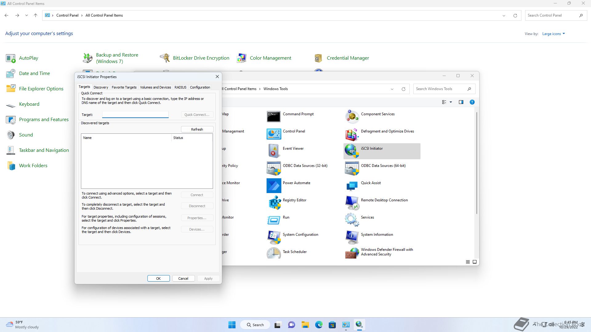Select ODBC Data Sources (64-bit) icon
This screenshot has height=332, width=591.
point(352,168)
